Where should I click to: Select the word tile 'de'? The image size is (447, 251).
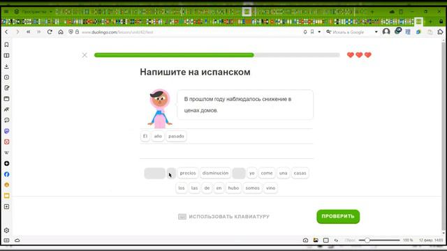(207, 188)
